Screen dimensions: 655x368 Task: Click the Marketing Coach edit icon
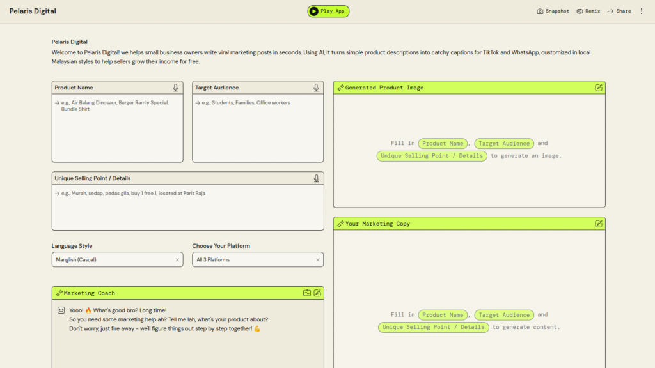tap(317, 293)
